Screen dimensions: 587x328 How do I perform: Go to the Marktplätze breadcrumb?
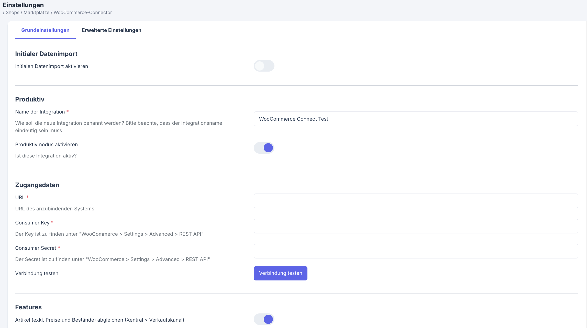(36, 13)
